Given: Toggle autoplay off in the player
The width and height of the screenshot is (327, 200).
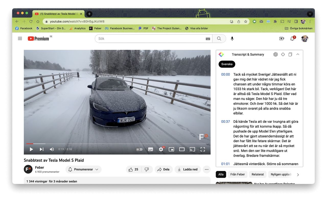Looking at the screenshot, I should click(x=139, y=149).
